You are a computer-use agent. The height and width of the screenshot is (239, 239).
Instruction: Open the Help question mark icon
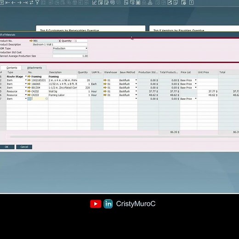[191, 2]
